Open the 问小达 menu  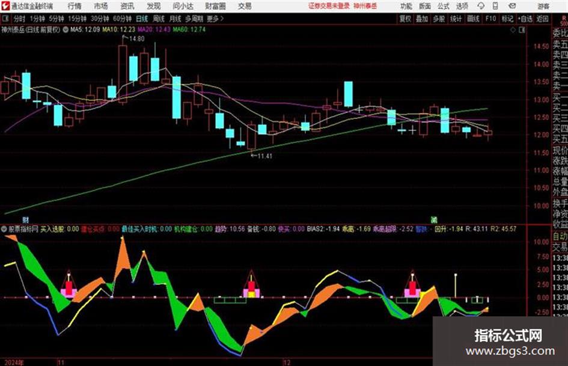(x=183, y=6)
